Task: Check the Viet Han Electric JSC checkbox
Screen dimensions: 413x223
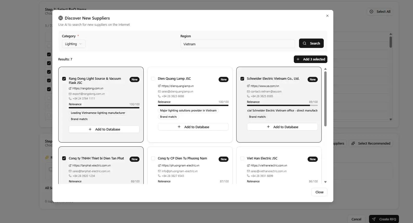Action: [x=242, y=158]
